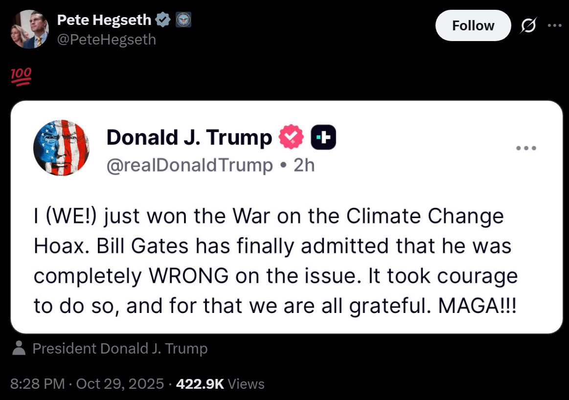
Task: Open Pete Hegseth's profile avatar
Action: [29, 29]
